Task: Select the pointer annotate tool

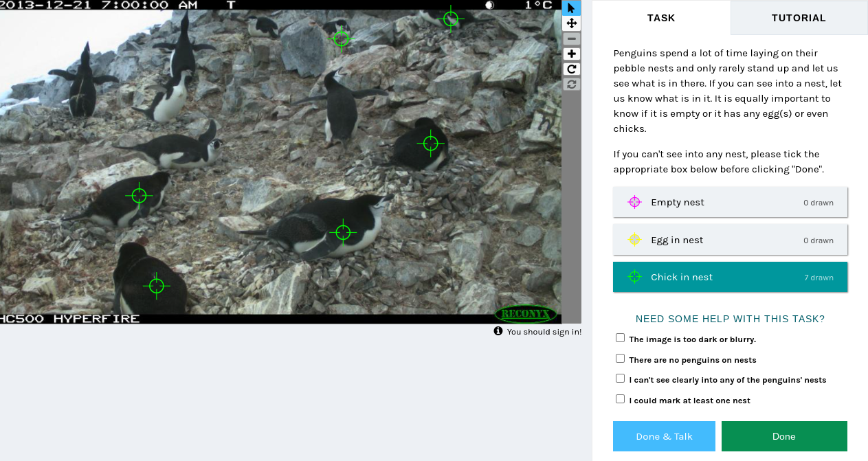Action: coord(571,8)
